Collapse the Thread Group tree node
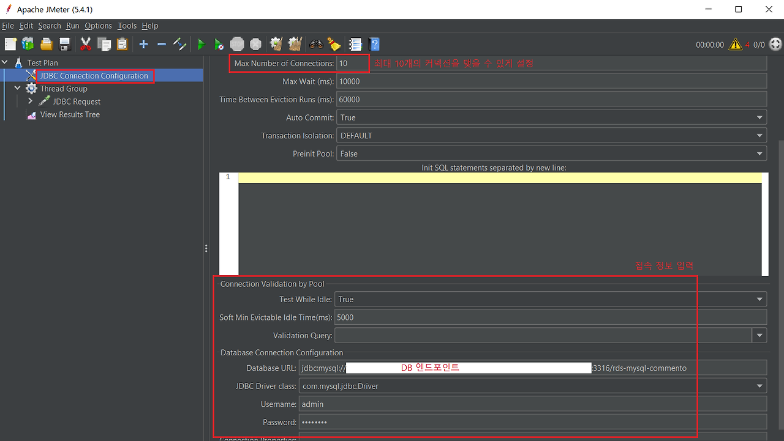784x441 pixels. coord(18,89)
